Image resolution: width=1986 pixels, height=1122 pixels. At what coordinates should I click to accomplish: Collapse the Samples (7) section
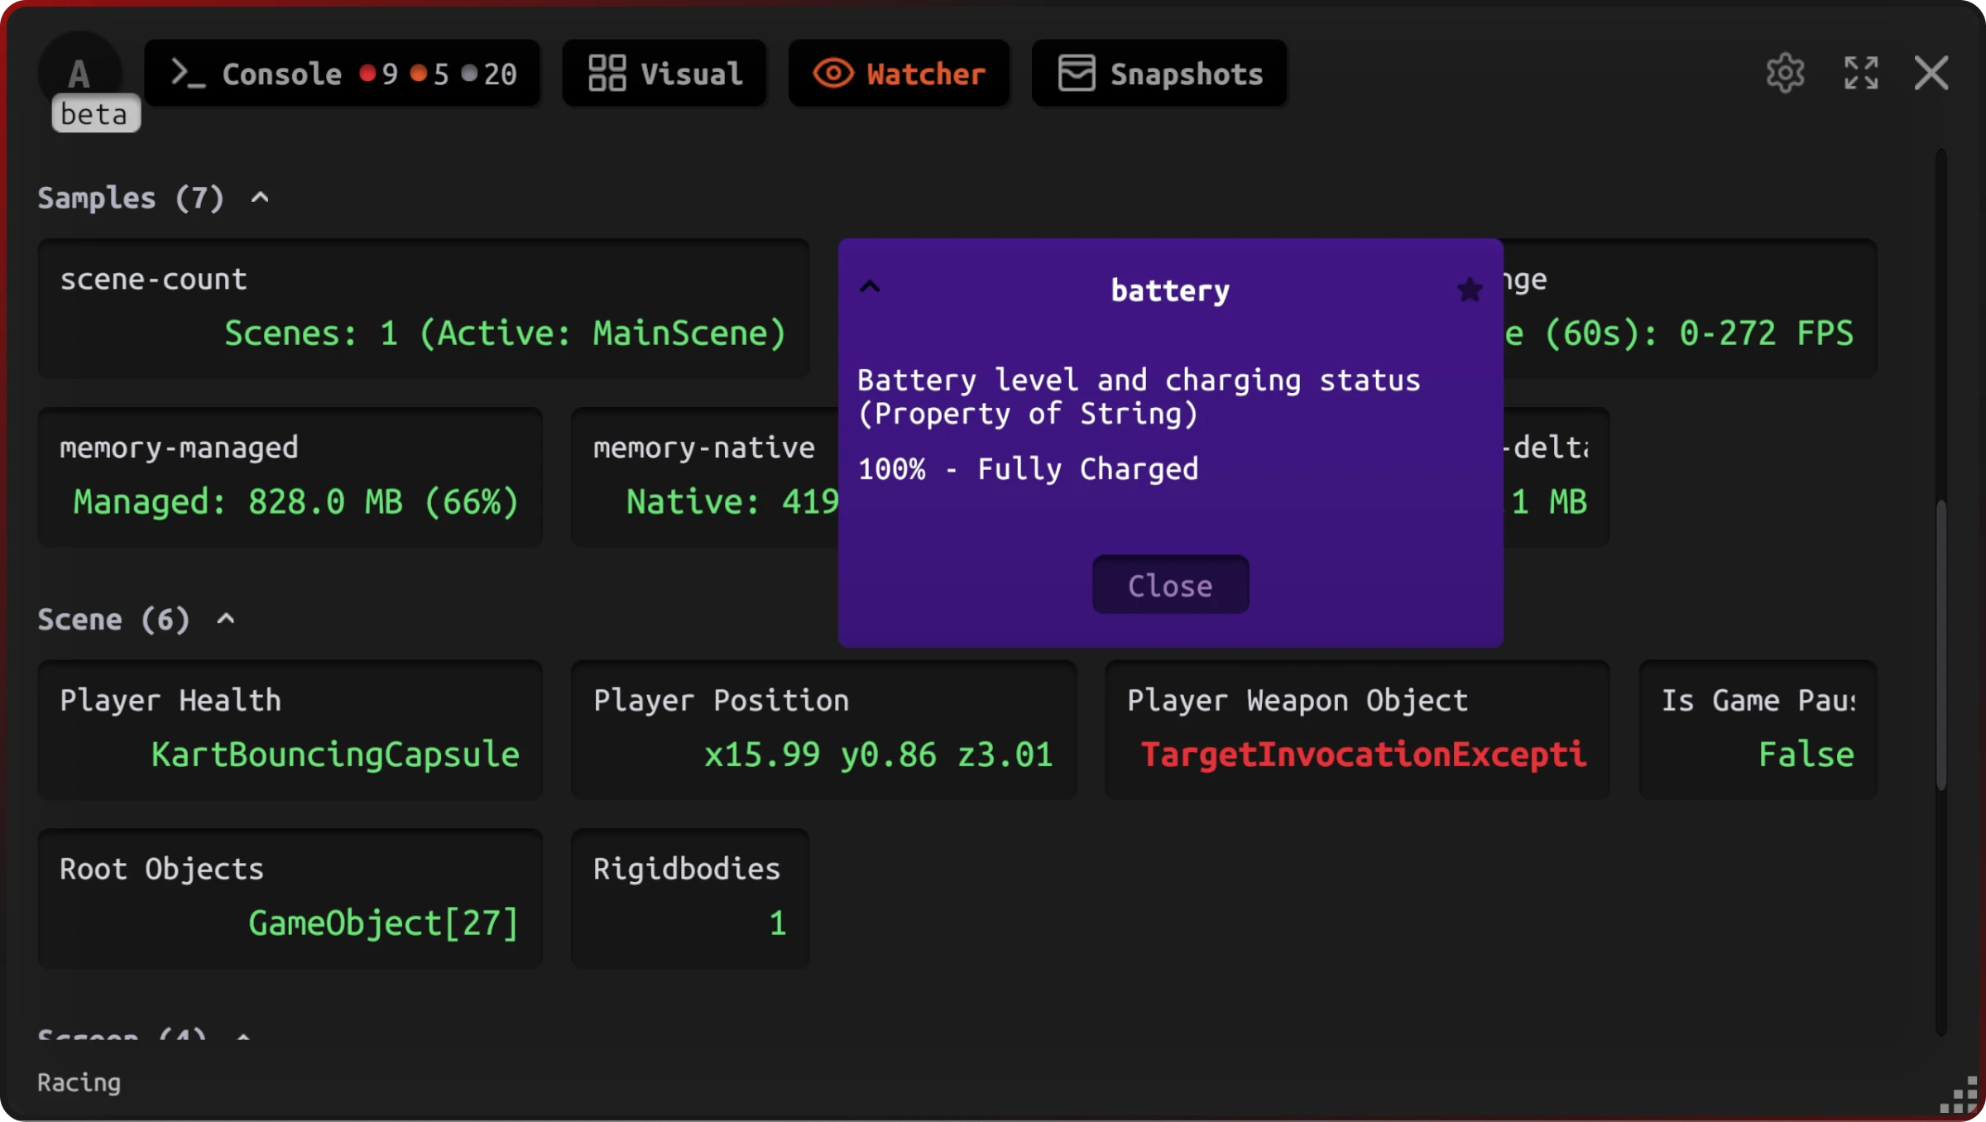(260, 198)
